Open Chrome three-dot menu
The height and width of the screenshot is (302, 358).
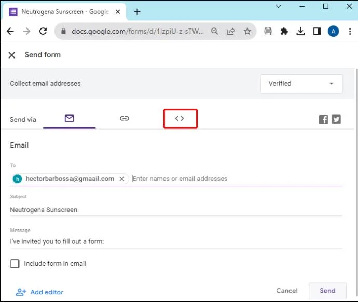[x=350, y=31]
